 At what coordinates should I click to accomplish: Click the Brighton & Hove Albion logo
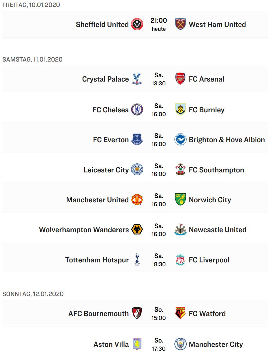pyautogui.click(x=180, y=140)
